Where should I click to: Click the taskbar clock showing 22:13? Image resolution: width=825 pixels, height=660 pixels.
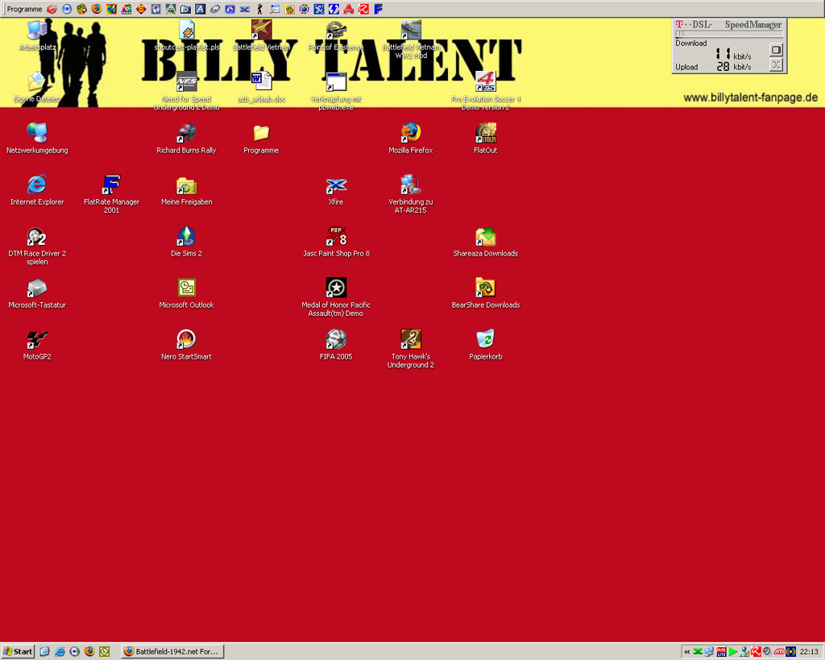809,651
